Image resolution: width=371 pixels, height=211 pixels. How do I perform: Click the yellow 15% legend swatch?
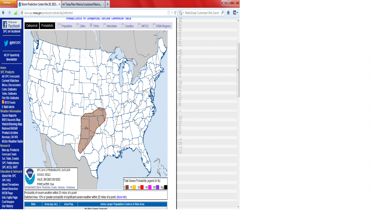coord(134,187)
